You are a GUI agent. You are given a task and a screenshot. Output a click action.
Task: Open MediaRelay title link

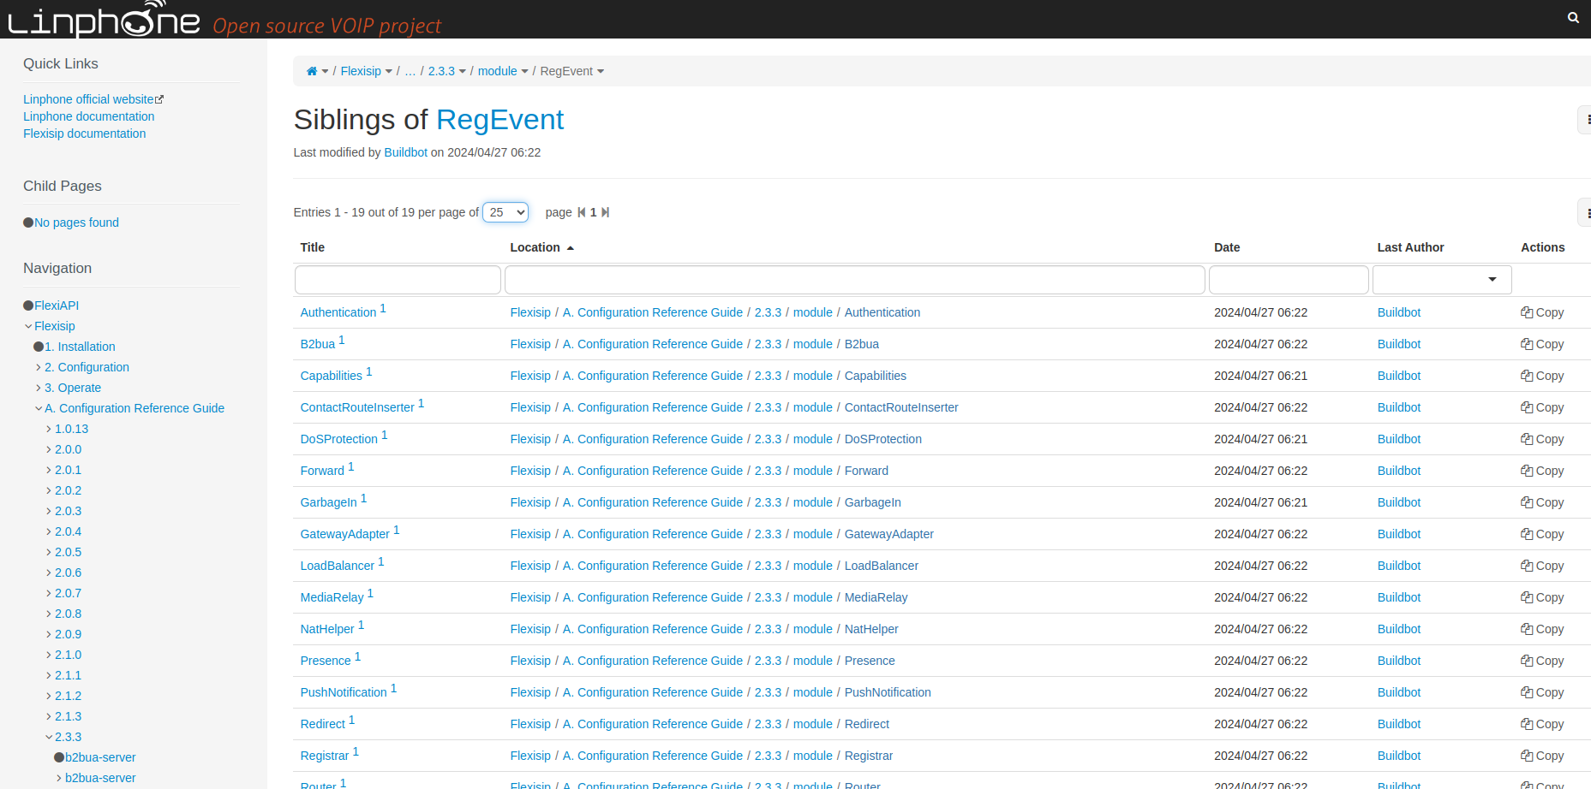[332, 597]
